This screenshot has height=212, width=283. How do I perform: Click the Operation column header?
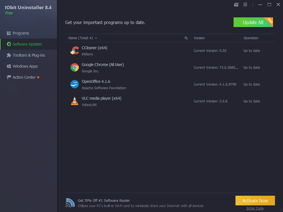coord(251,38)
